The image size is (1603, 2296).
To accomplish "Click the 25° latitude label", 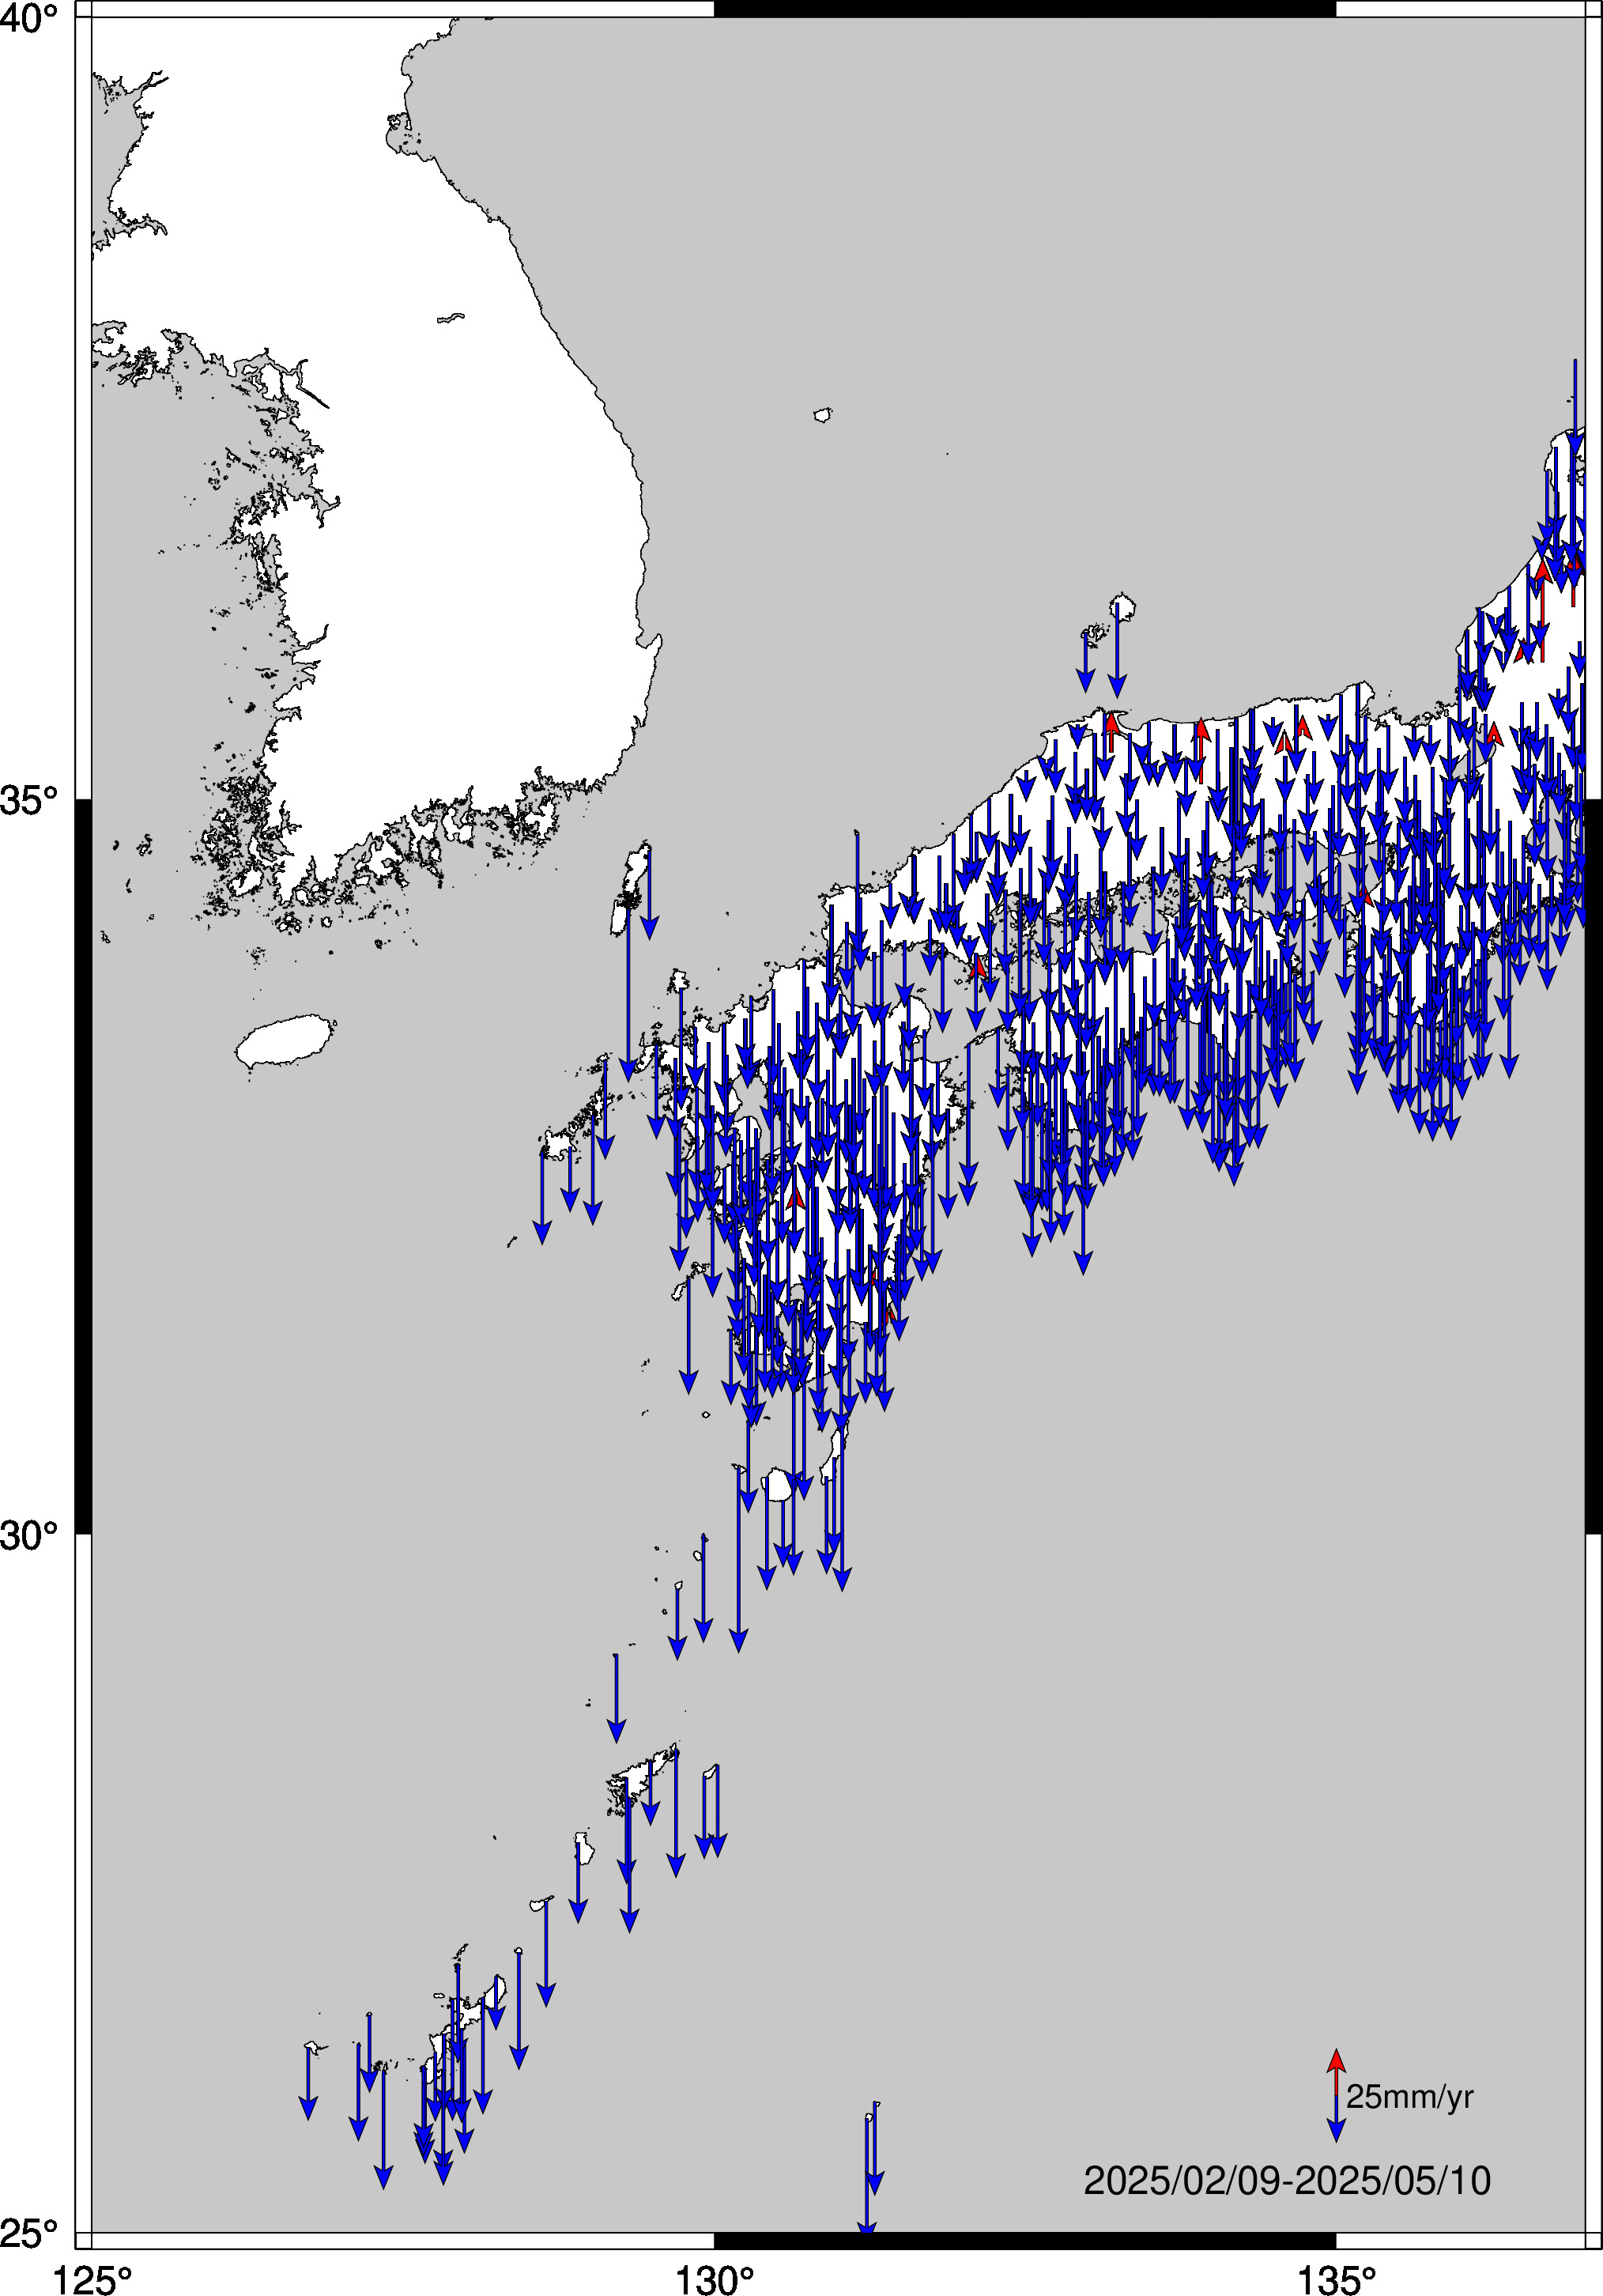I will (x=29, y=2232).
